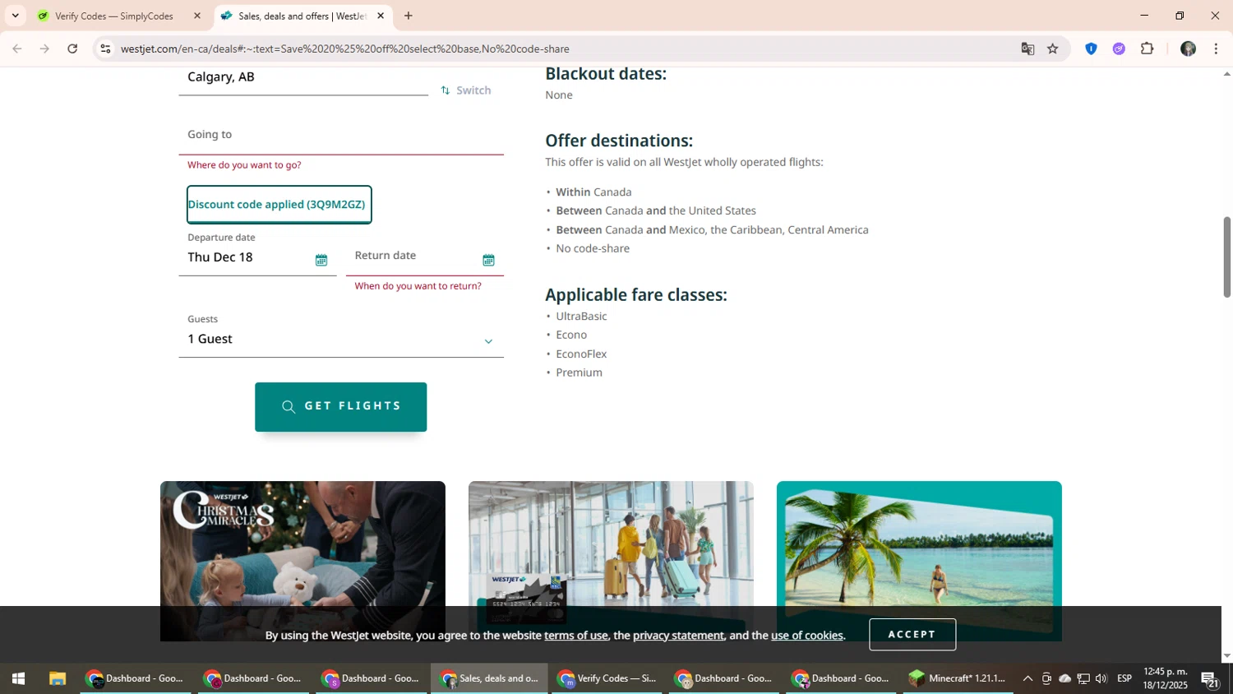
Task: Click No code-share list item
Action: [x=593, y=248]
